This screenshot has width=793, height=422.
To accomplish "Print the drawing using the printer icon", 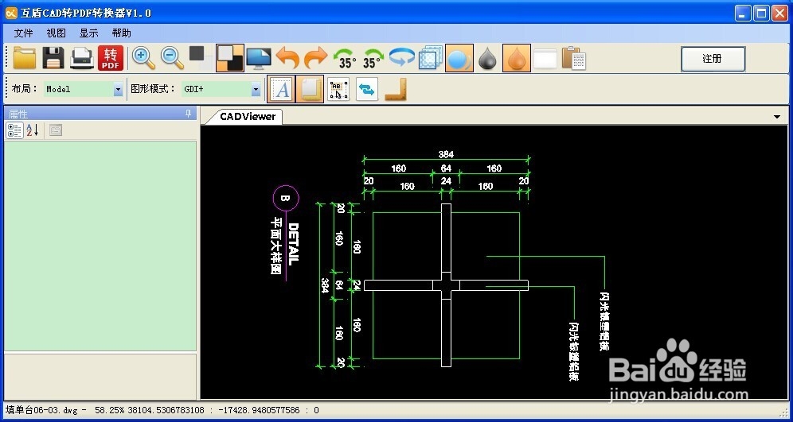I will 82,58.
